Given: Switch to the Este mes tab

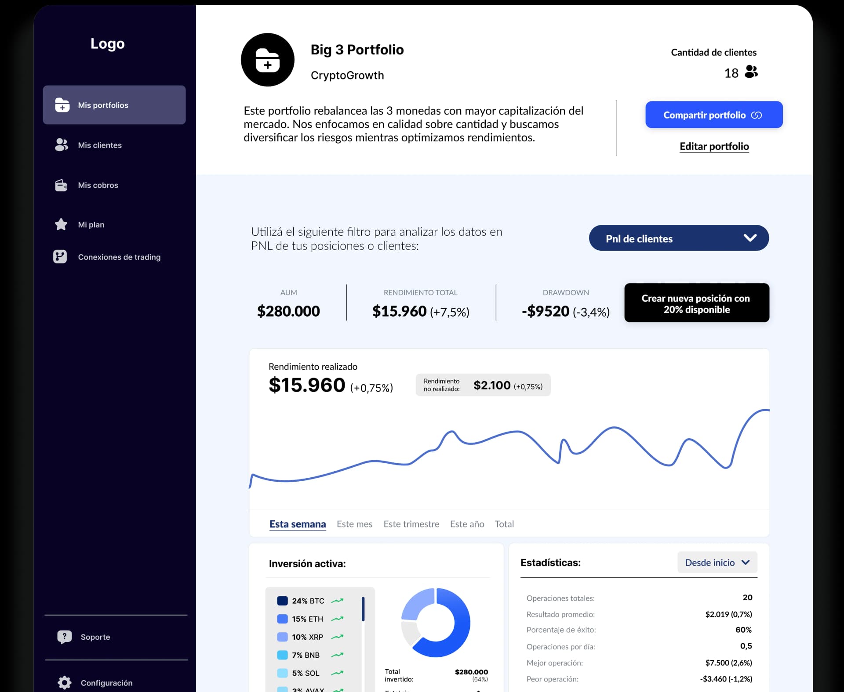Looking at the screenshot, I should [354, 524].
